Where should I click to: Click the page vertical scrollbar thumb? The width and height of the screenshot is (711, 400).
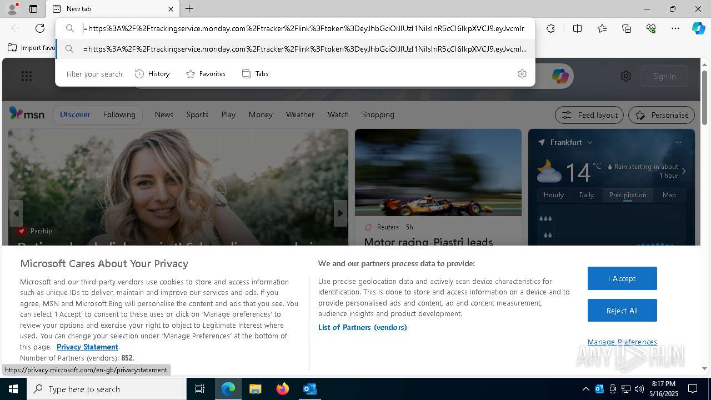pos(704,98)
